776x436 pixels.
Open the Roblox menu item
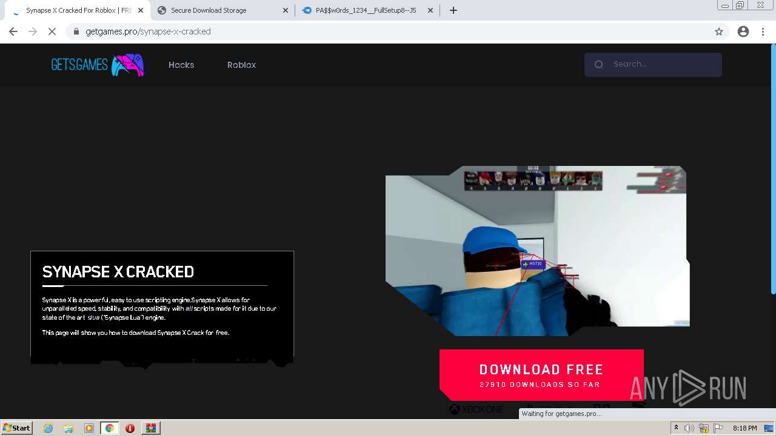(241, 65)
